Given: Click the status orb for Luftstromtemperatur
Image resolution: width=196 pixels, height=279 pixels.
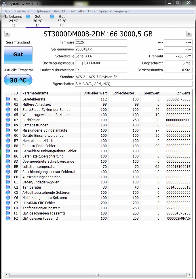Looking at the screenshot, I should [x=8, y=166].
